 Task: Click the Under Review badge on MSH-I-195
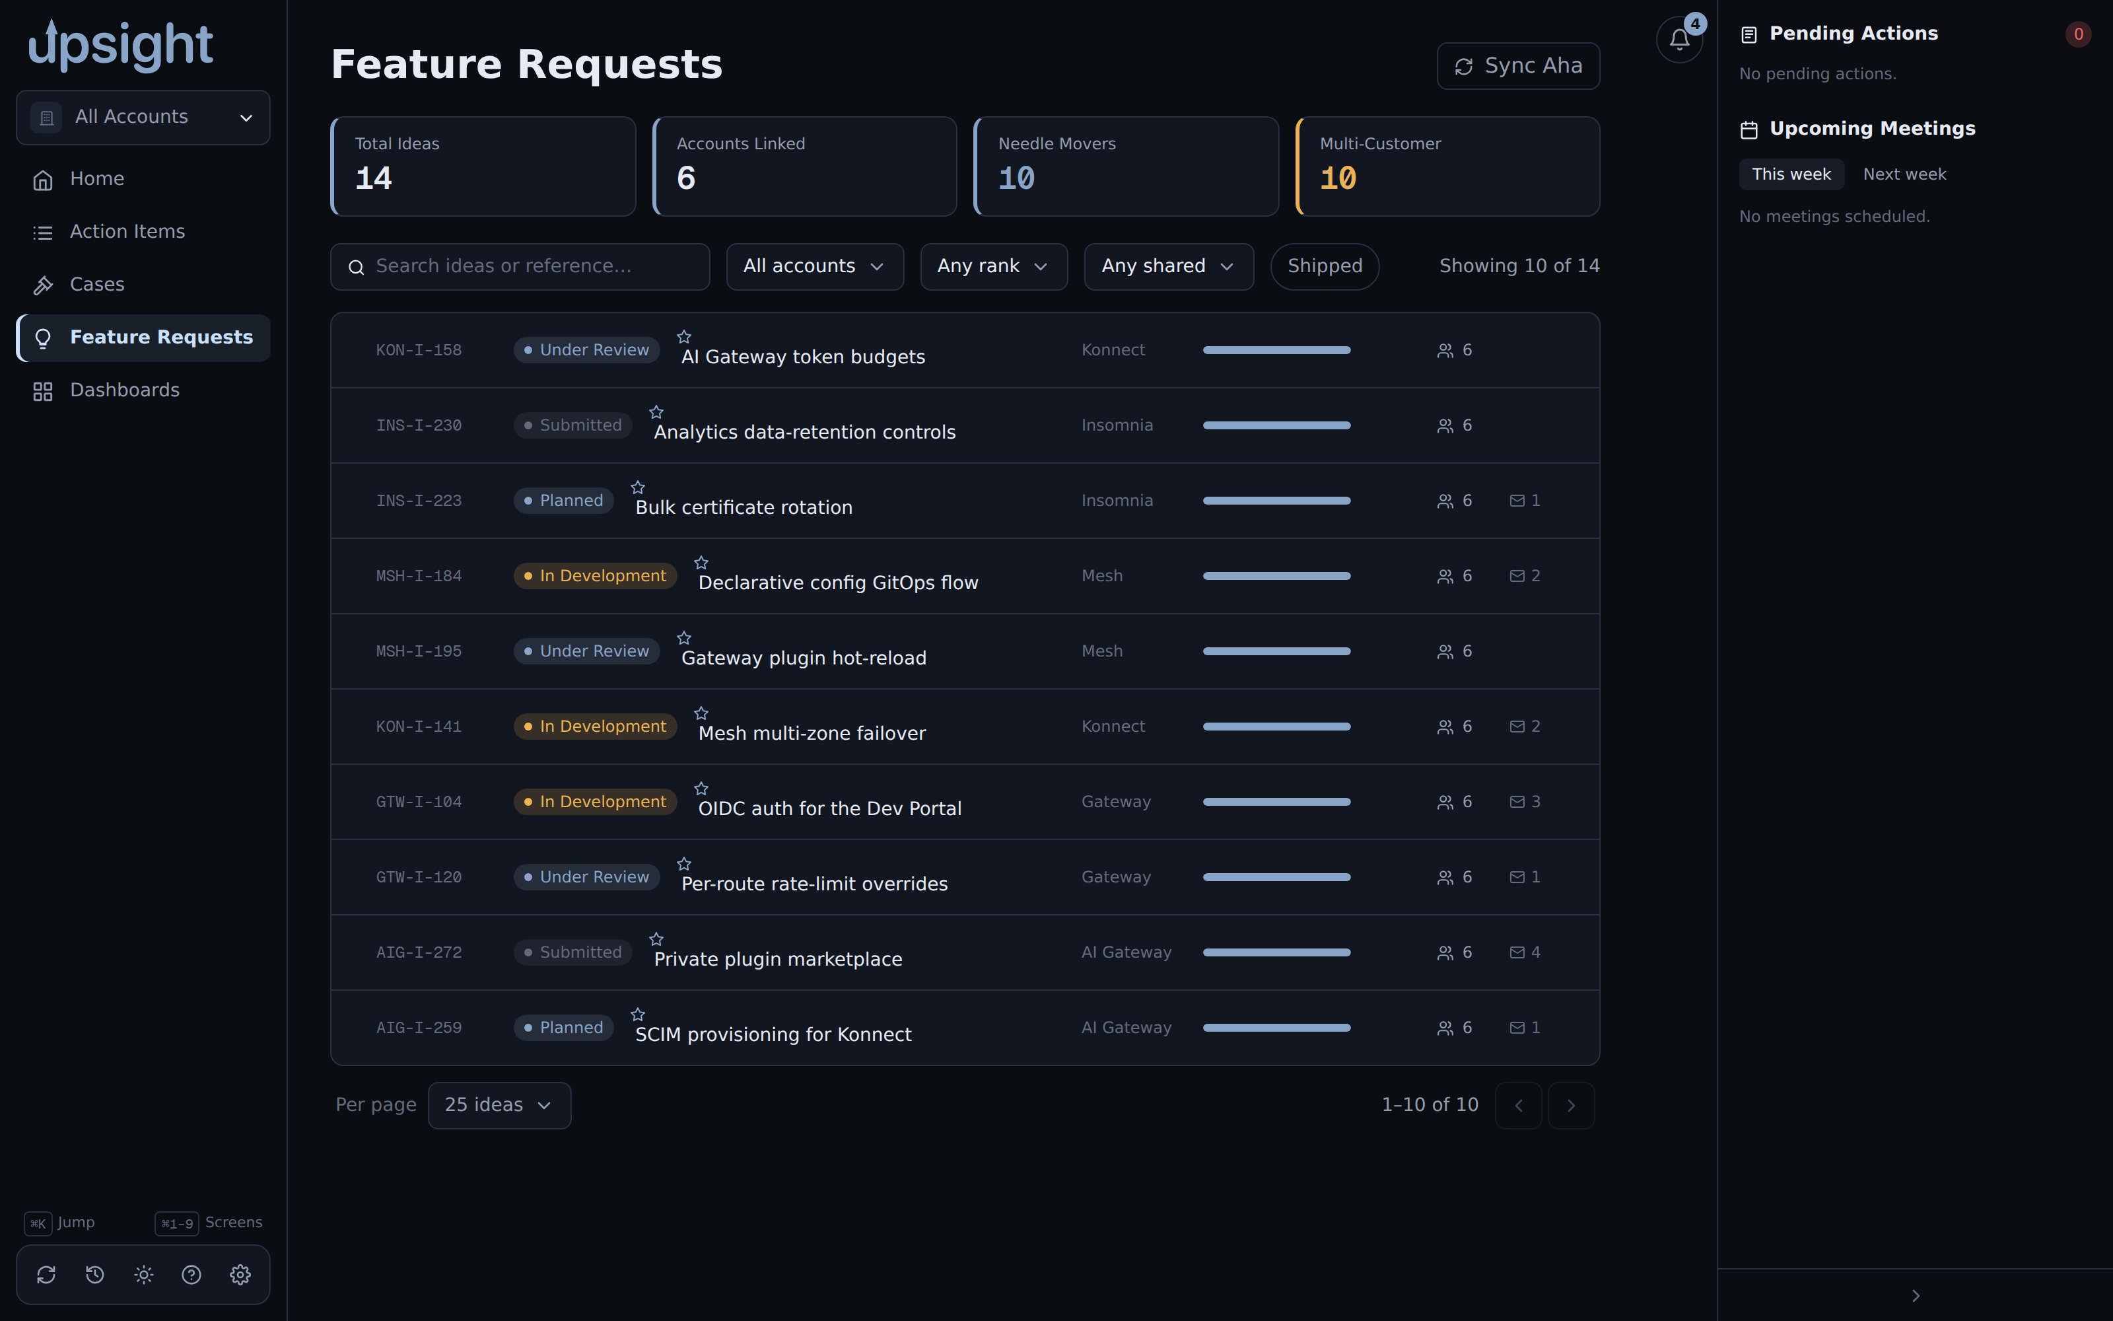click(586, 652)
